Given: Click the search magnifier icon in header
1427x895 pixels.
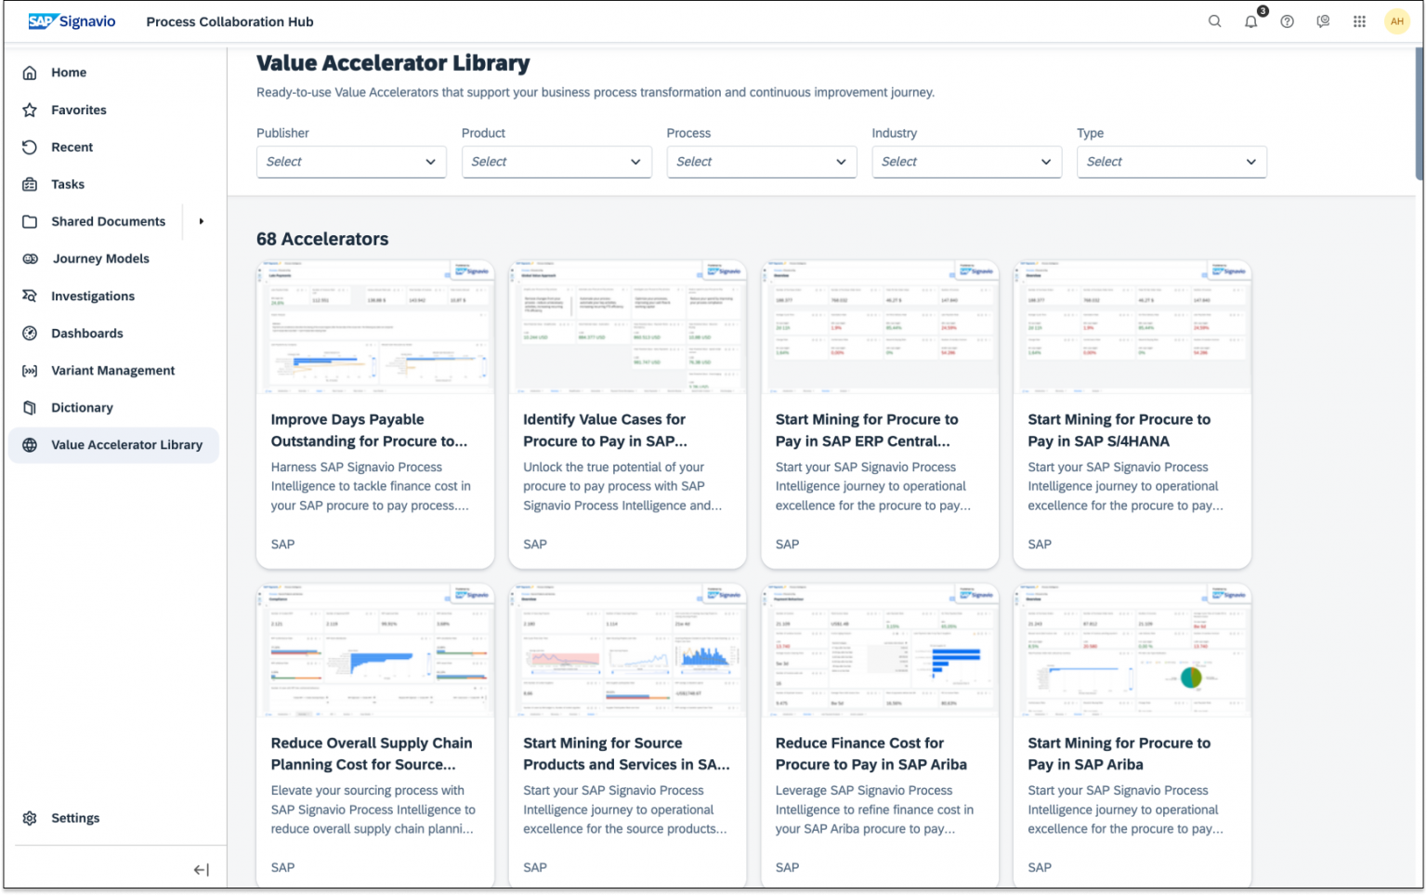Looking at the screenshot, I should point(1214,21).
